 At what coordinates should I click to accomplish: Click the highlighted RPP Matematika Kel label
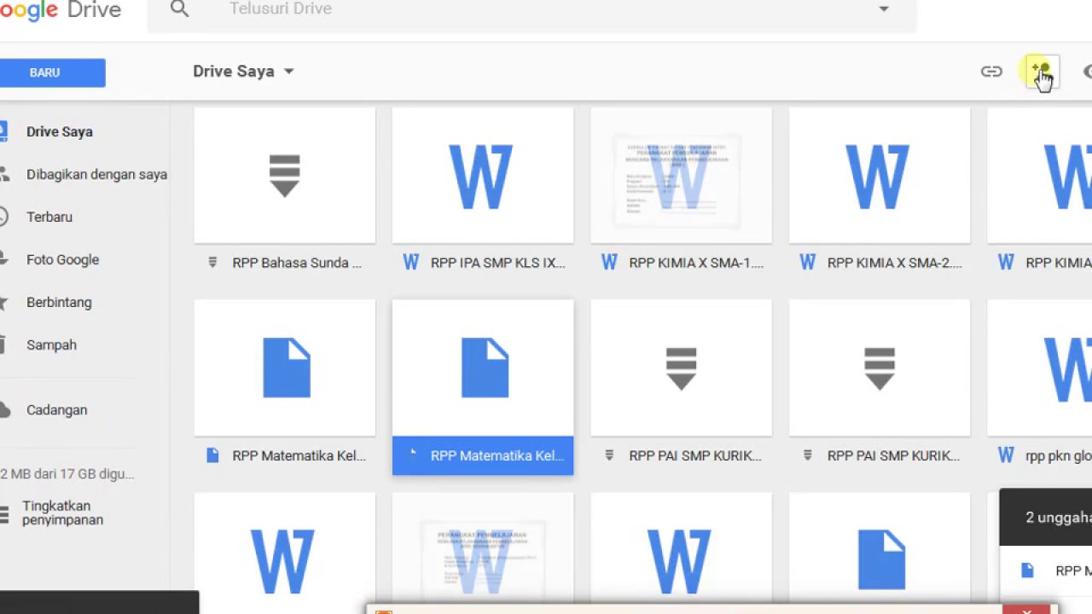pyautogui.click(x=483, y=455)
